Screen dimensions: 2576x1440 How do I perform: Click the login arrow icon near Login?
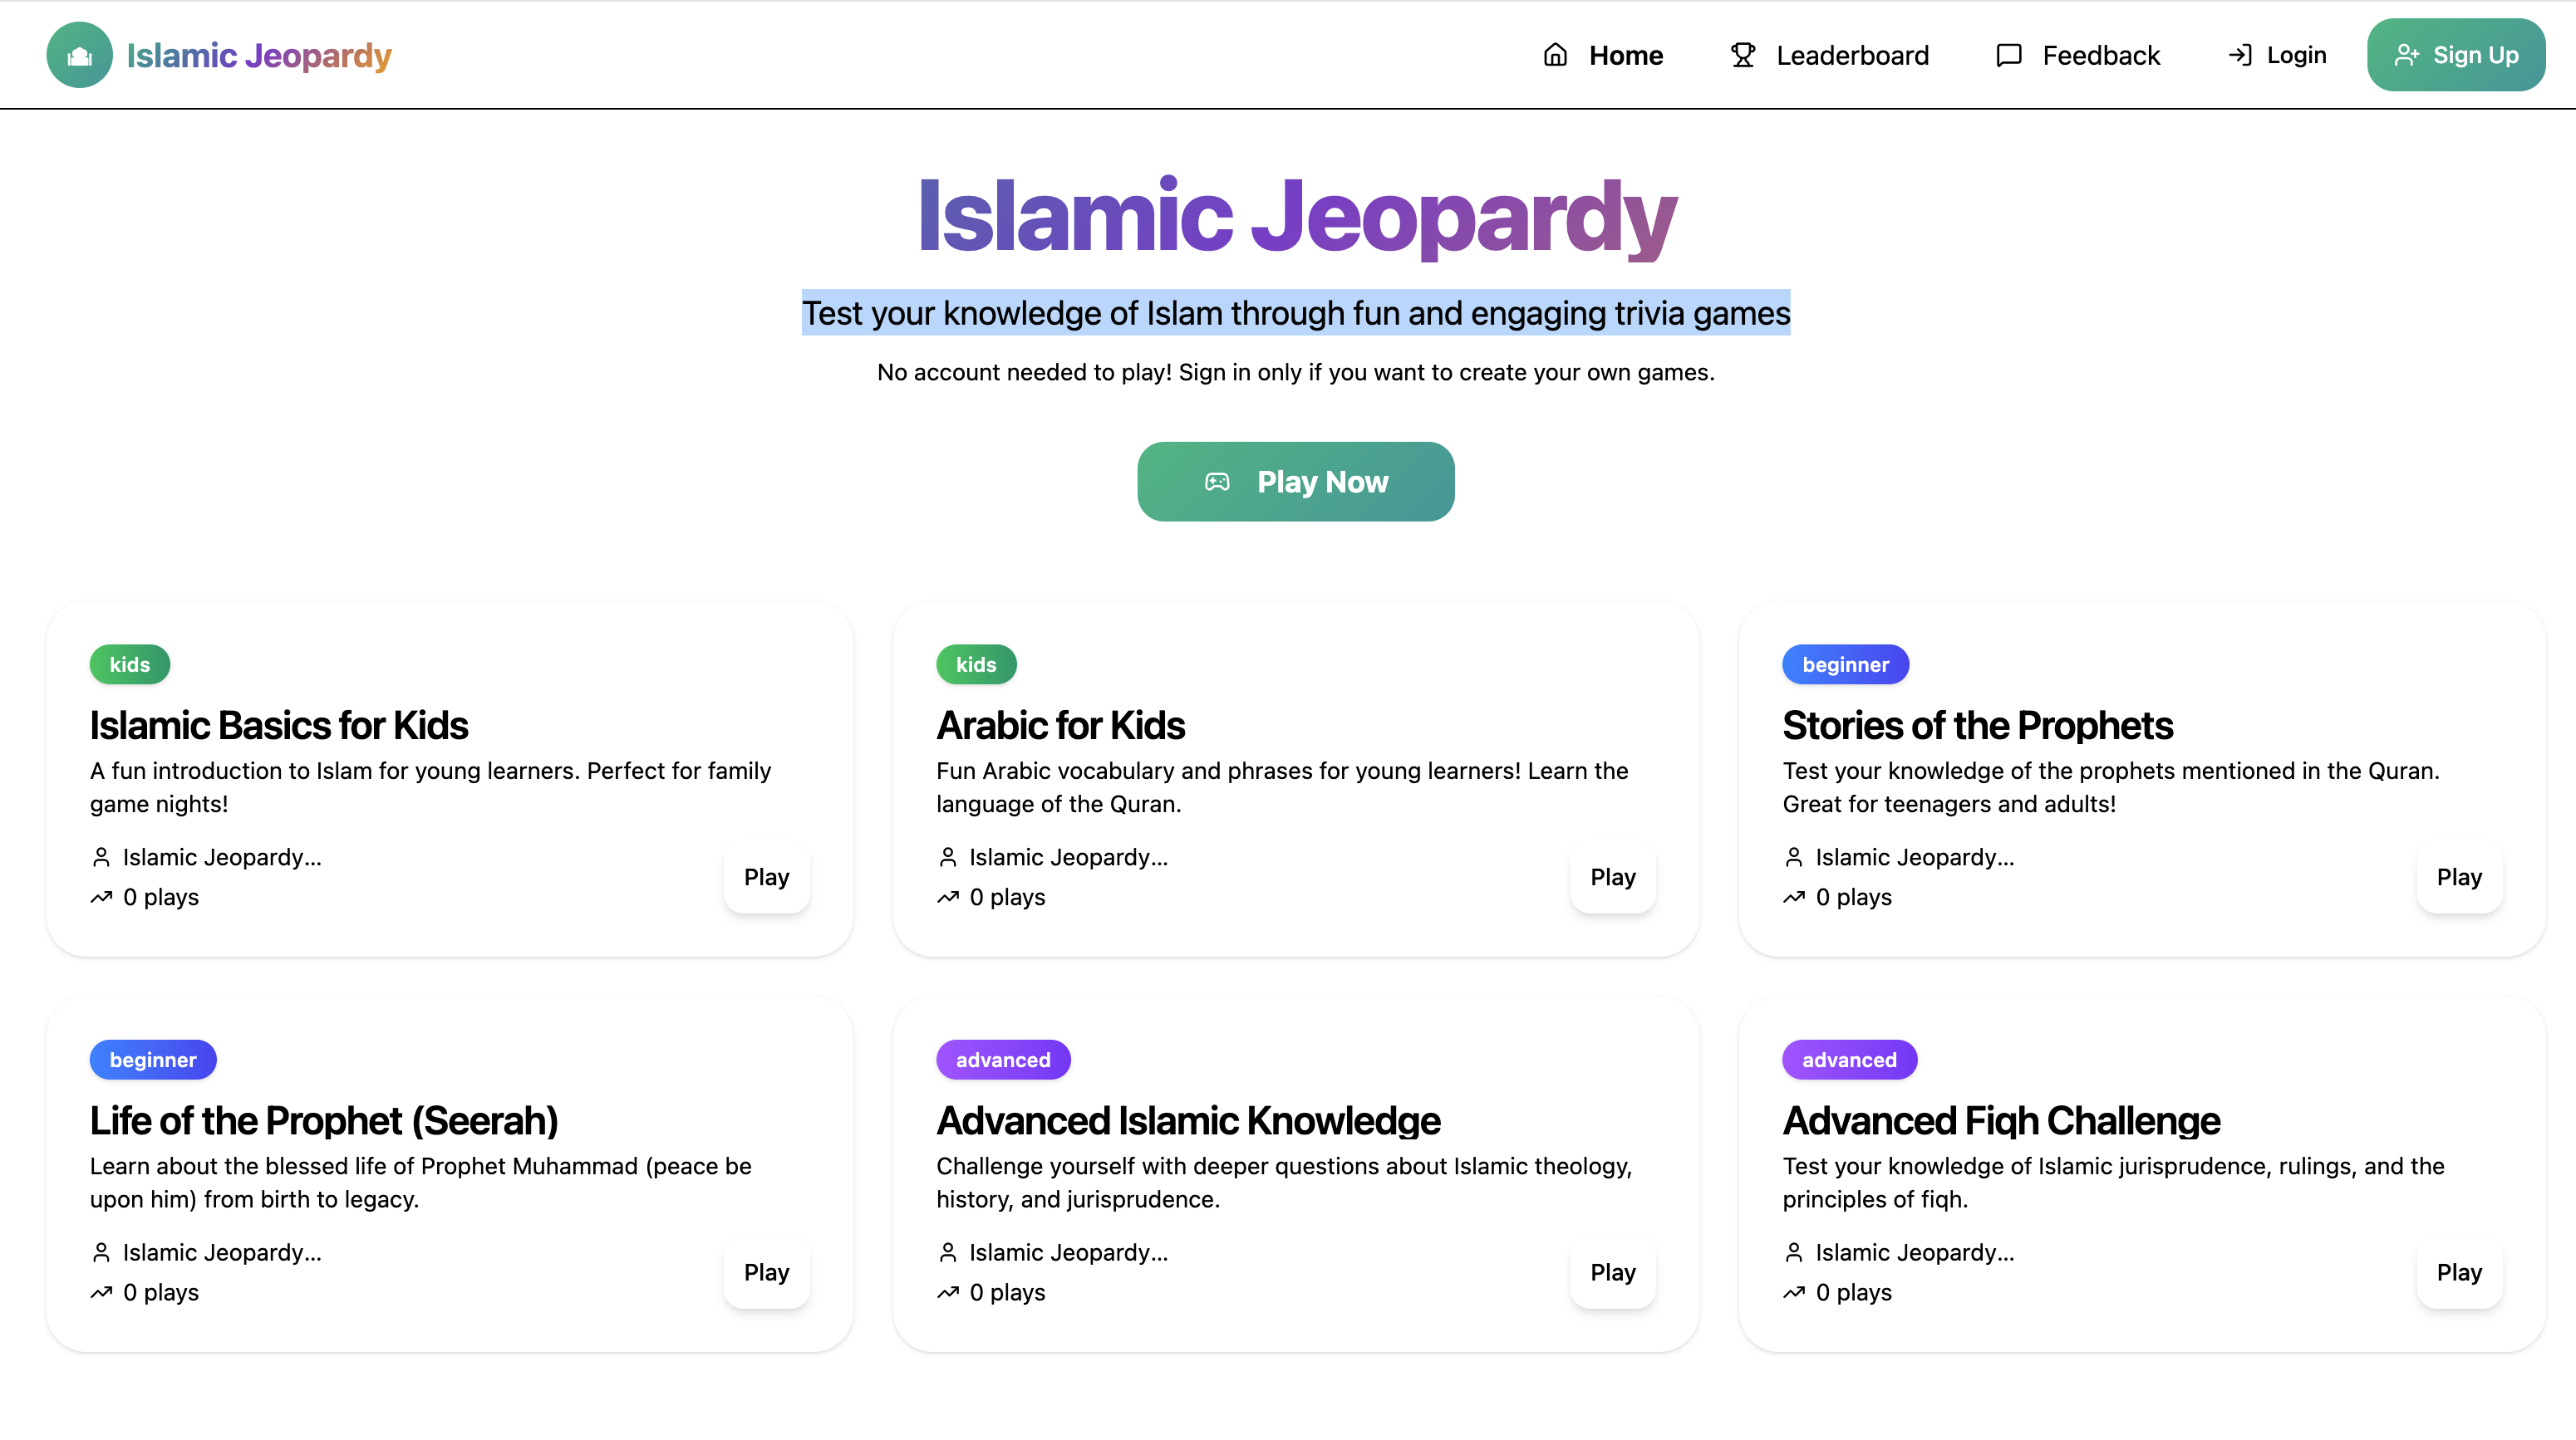tap(2240, 55)
